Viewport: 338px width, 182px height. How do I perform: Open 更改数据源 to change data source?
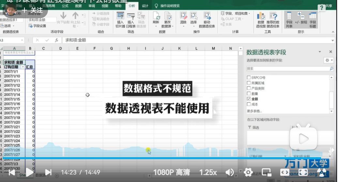[x=167, y=20]
